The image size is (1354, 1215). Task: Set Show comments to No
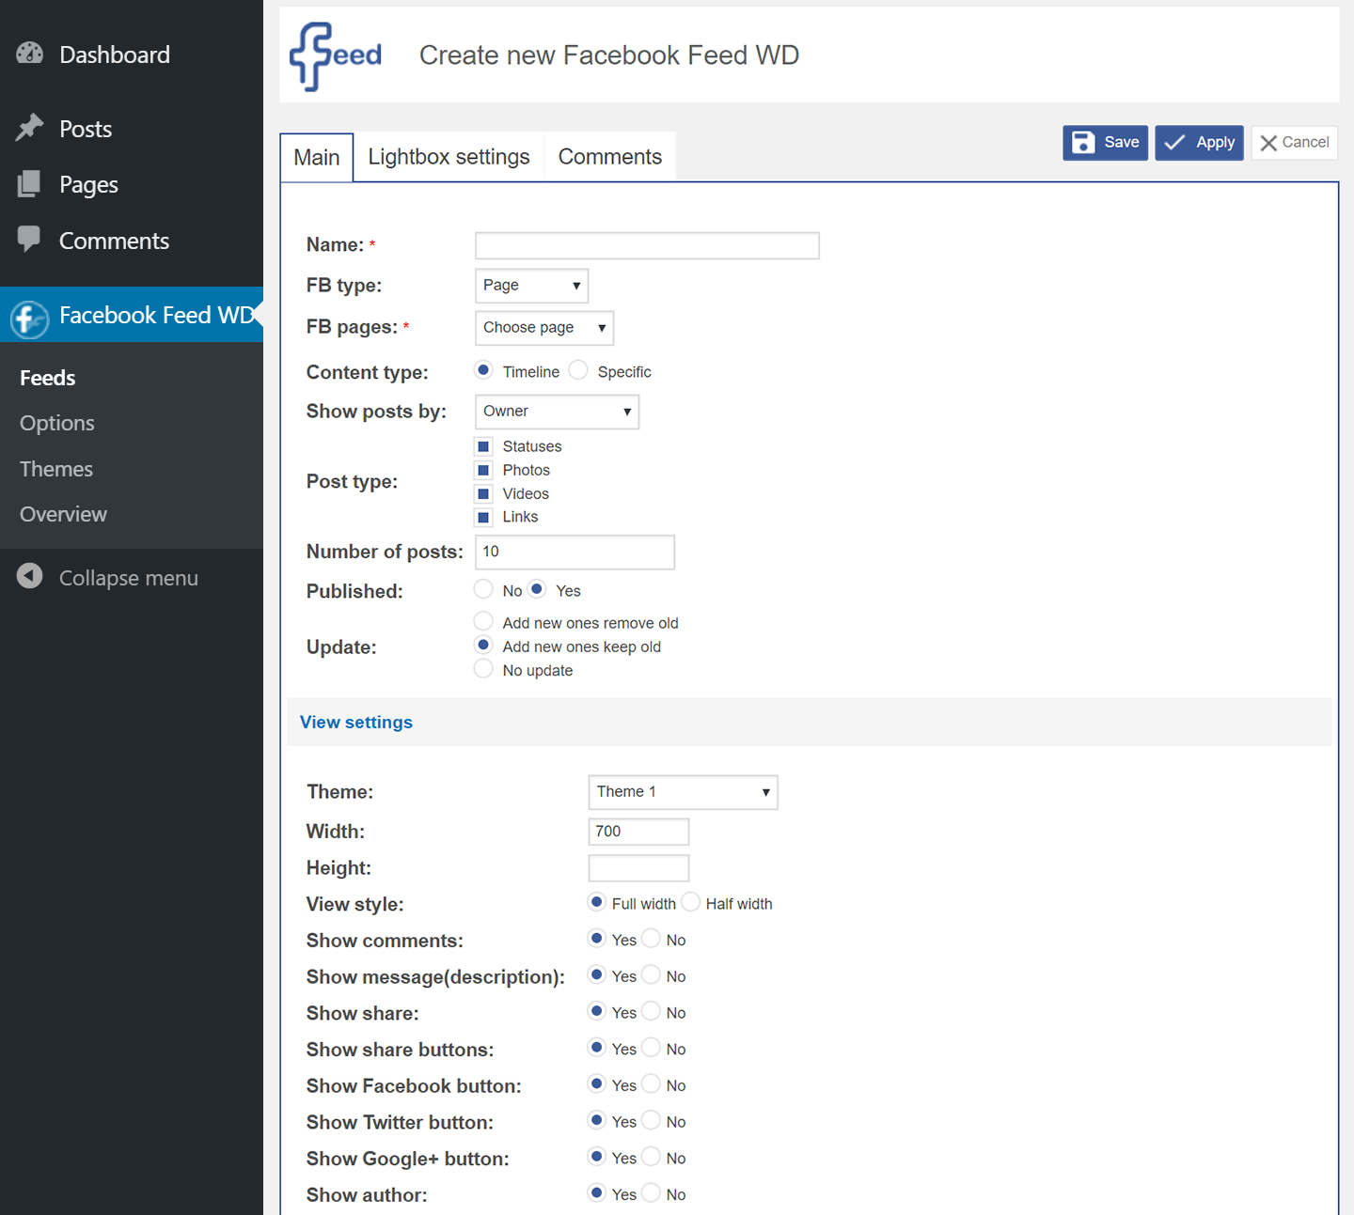tap(651, 939)
